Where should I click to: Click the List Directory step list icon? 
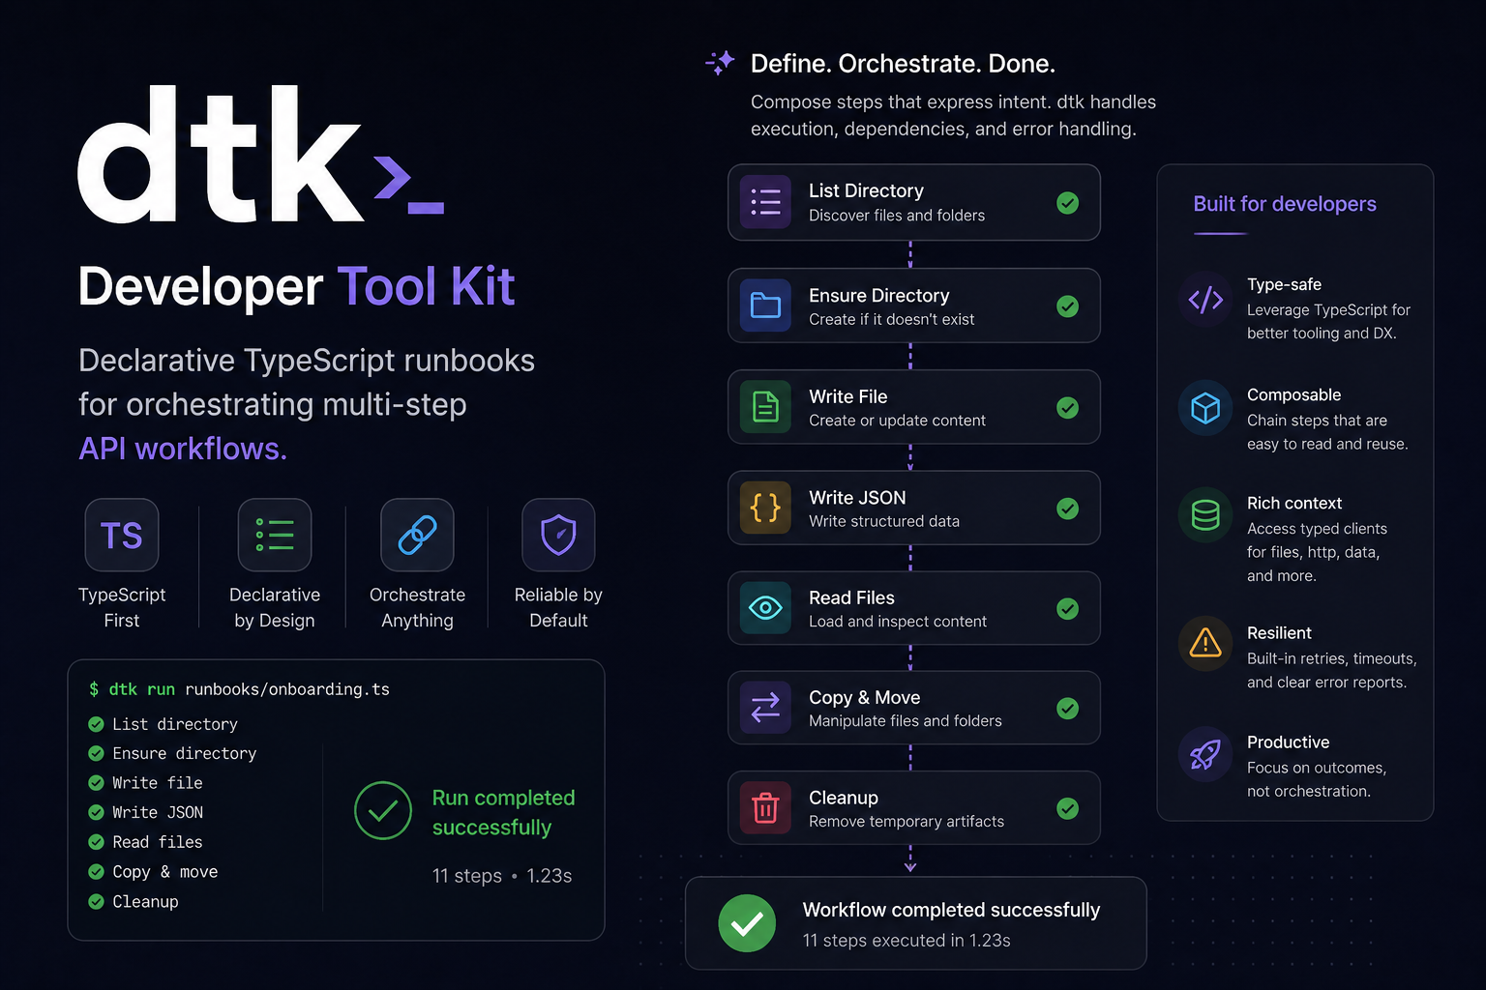coord(765,202)
